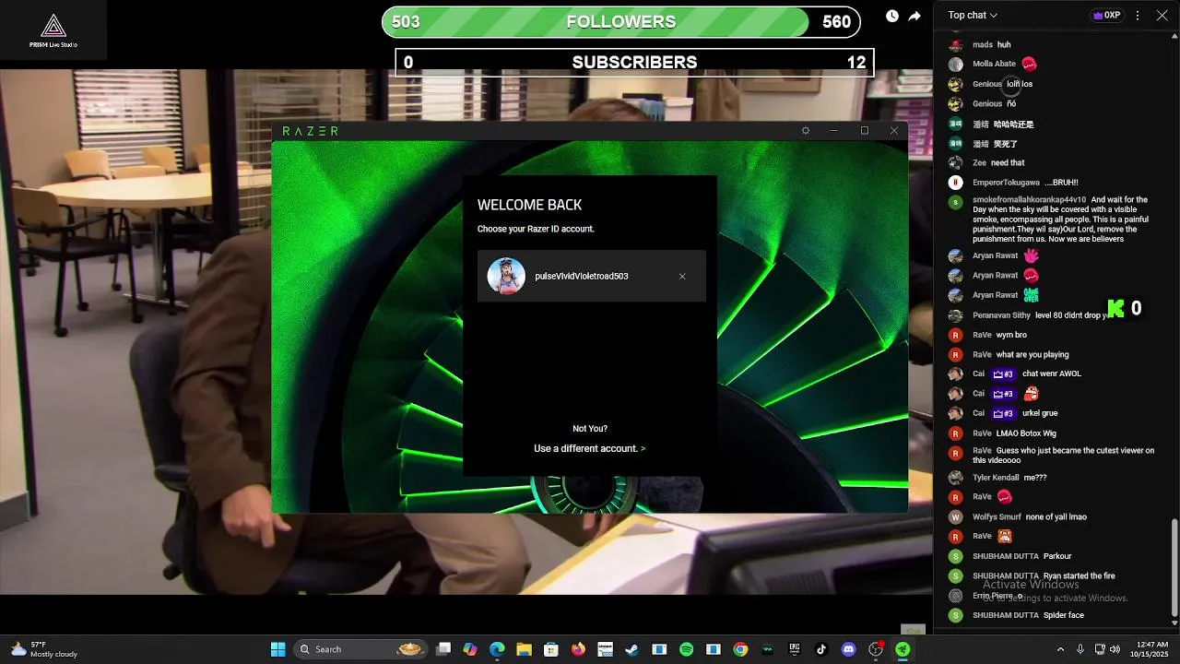Click 'Tyler Kendall' chat username

(x=996, y=478)
